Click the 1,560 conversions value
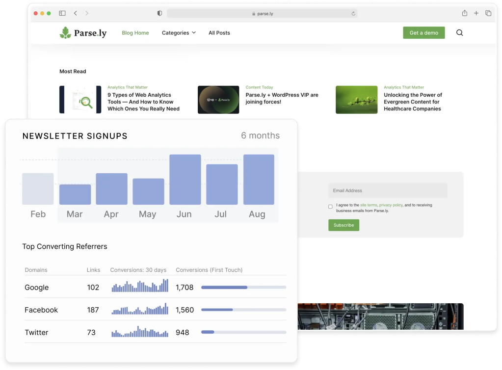502x370 pixels. click(x=185, y=310)
